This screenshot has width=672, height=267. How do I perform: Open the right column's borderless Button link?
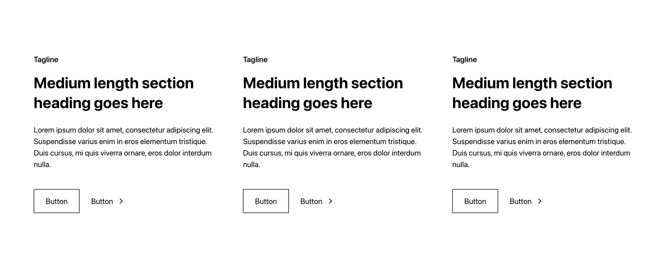[x=520, y=202]
